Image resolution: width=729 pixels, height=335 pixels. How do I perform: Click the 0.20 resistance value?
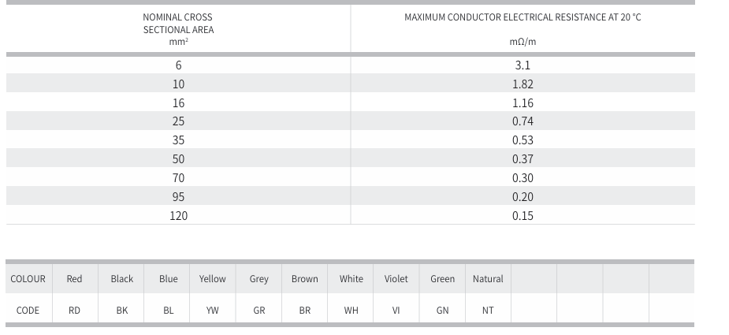(x=523, y=197)
